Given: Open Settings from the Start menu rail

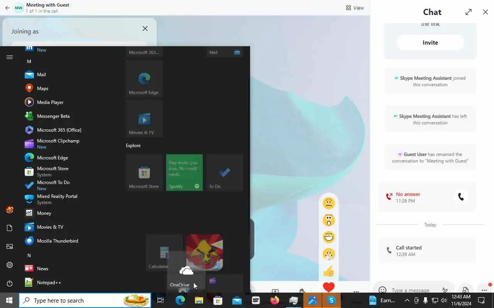Looking at the screenshot, I should pos(10,265).
